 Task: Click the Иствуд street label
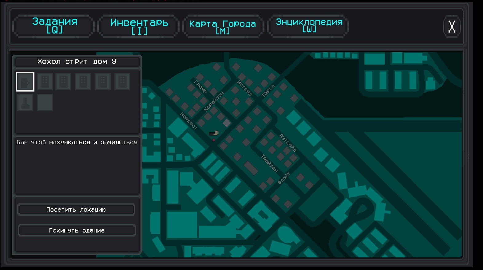pos(244,88)
